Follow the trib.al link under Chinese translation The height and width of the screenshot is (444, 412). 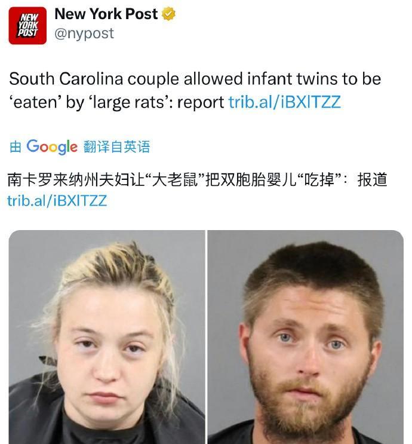tap(57, 201)
